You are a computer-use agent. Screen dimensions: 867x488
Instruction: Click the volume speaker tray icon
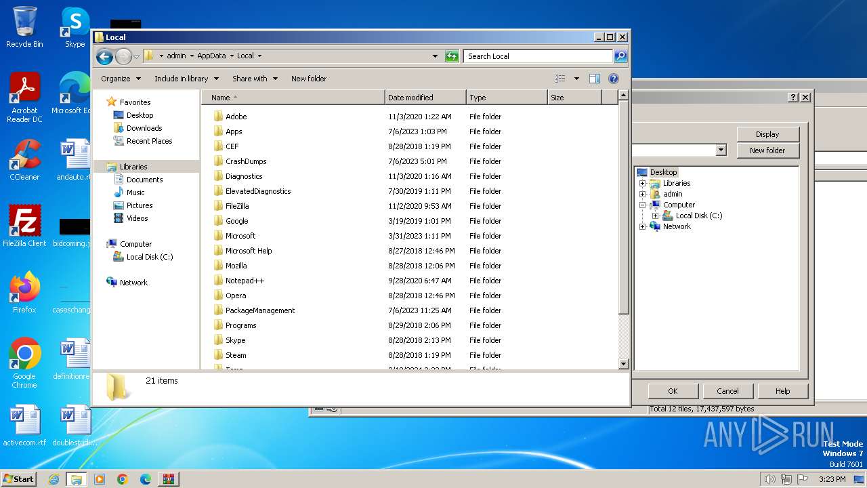pyautogui.click(x=769, y=479)
